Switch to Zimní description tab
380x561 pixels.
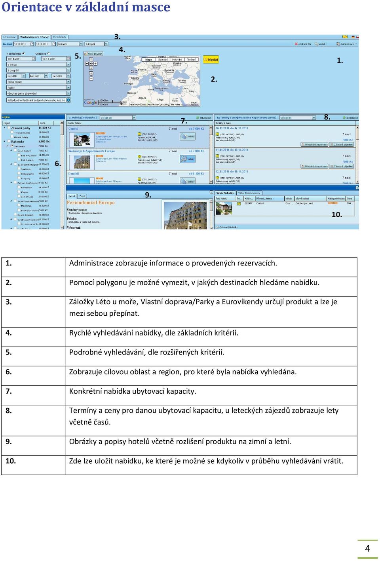coord(82,196)
